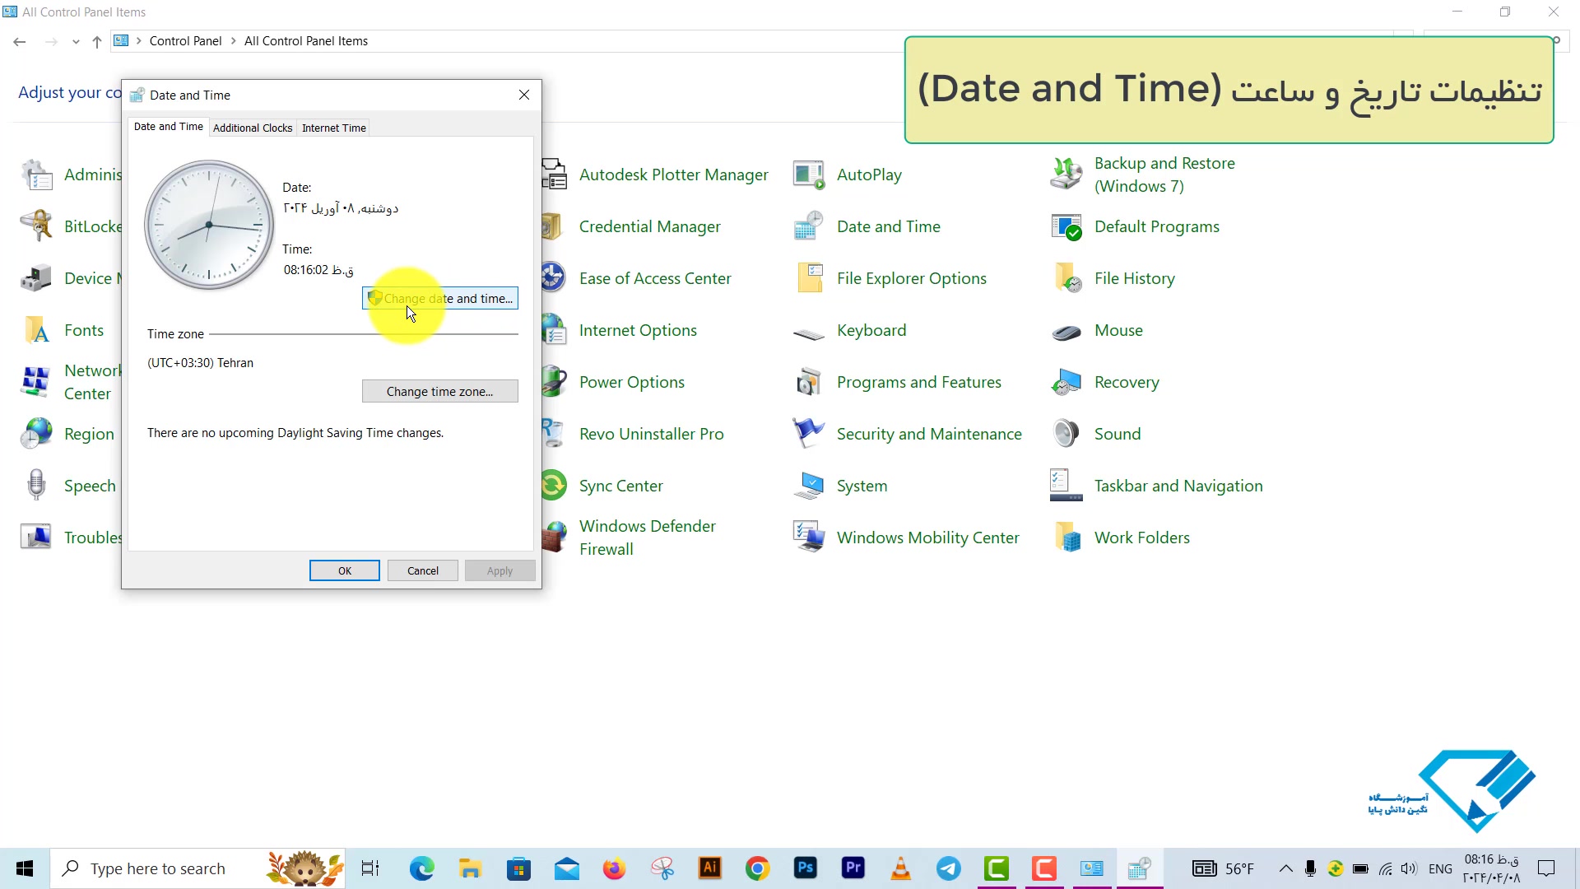Click the Mouse control panel icon
This screenshot has width=1580, height=889.
1066,331
